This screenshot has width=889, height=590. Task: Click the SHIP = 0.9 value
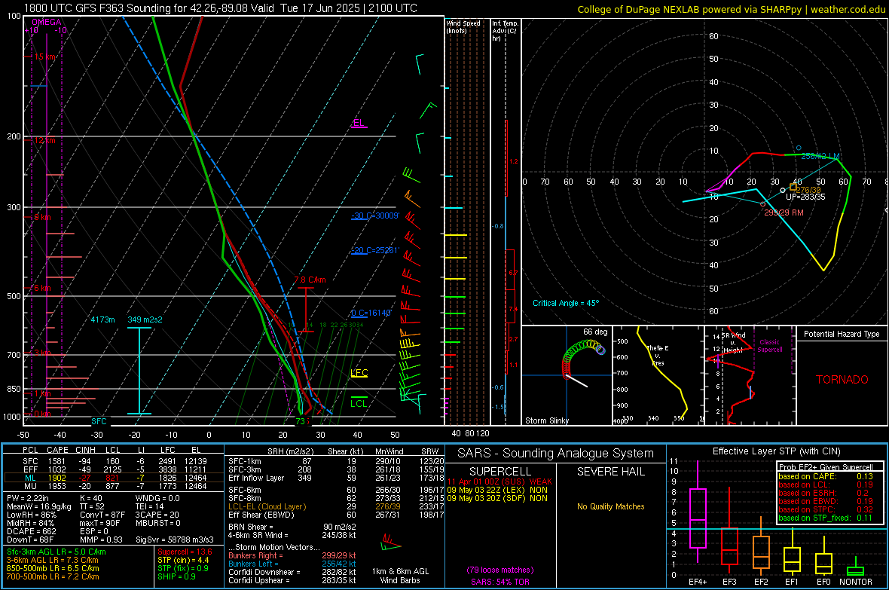coord(176,576)
